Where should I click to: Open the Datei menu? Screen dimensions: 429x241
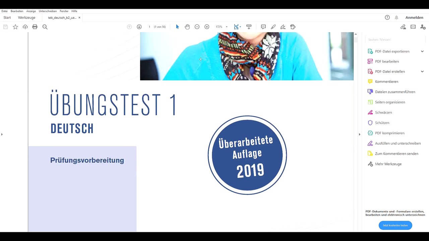4,11
